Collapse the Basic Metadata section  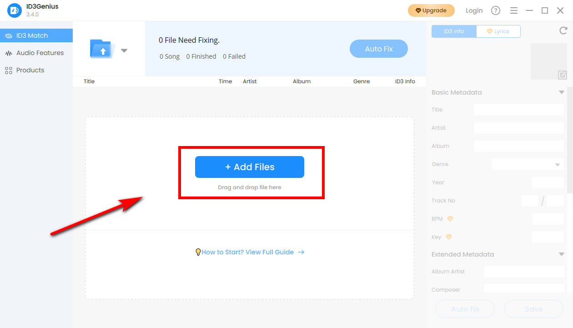click(561, 92)
